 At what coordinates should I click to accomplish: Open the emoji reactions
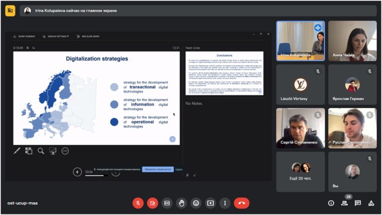point(196,203)
